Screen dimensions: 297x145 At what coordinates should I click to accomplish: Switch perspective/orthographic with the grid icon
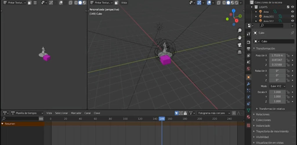(x=240, y=52)
